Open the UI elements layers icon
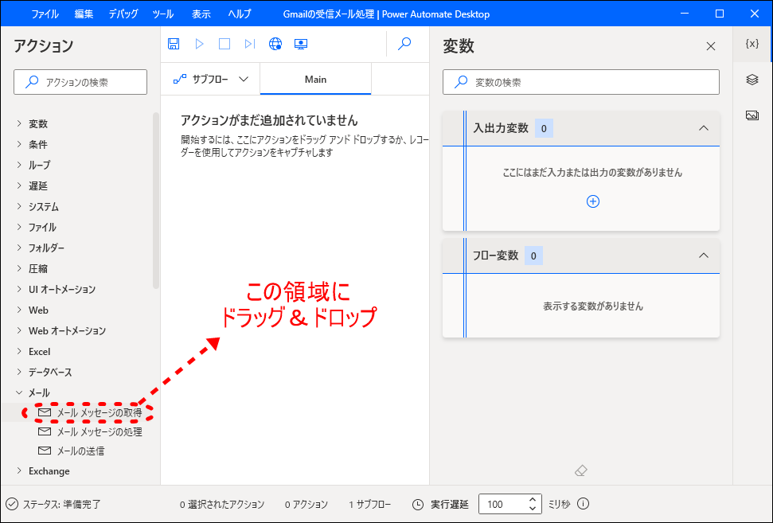This screenshot has width=773, height=523. click(x=752, y=80)
